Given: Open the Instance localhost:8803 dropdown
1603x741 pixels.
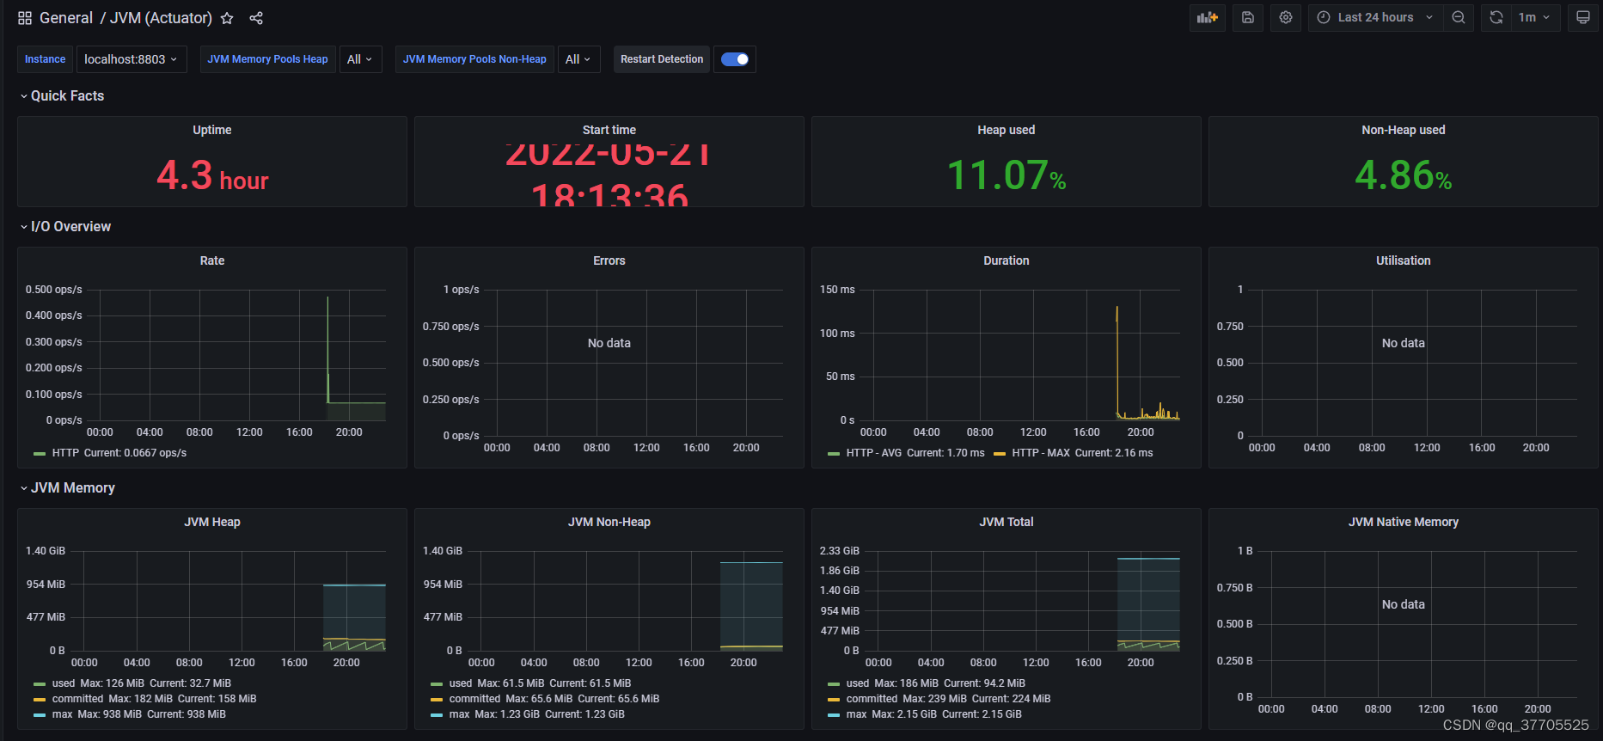Looking at the screenshot, I should pos(132,59).
